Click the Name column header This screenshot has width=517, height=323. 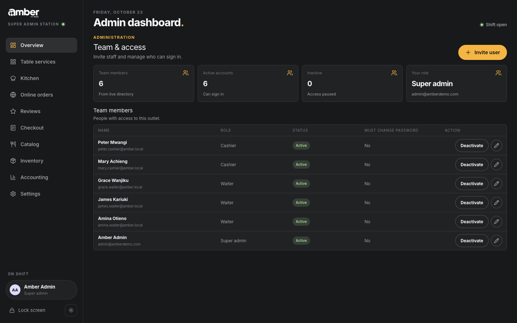[x=104, y=131]
